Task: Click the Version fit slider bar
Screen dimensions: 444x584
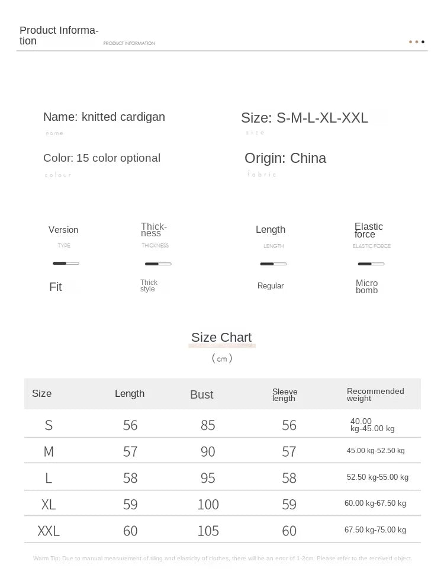Action: coord(66,264)
